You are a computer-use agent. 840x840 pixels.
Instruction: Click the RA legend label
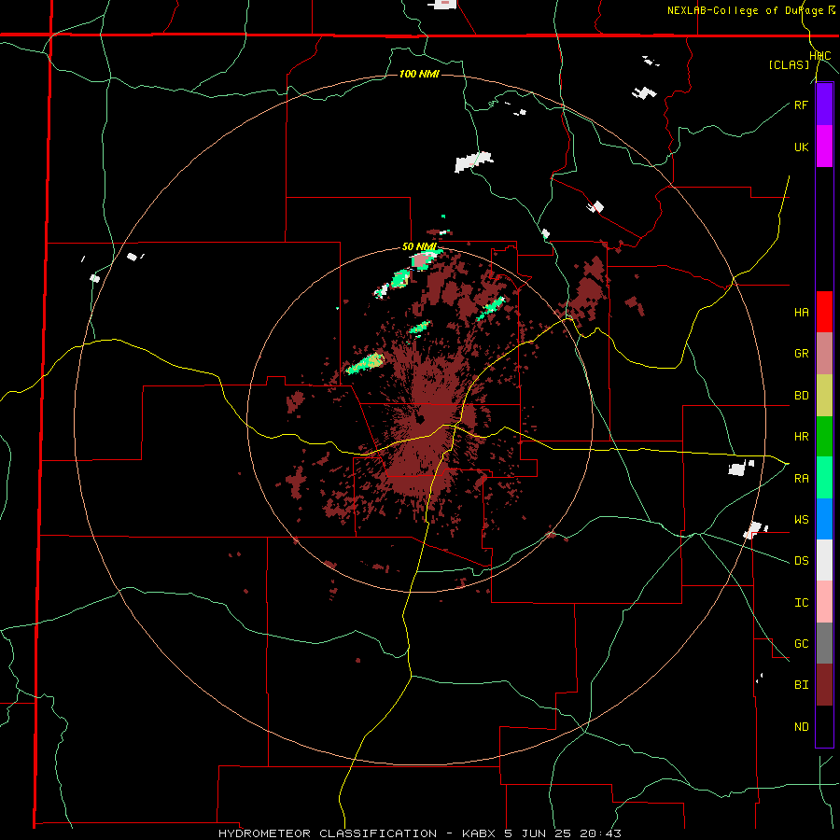801,479
